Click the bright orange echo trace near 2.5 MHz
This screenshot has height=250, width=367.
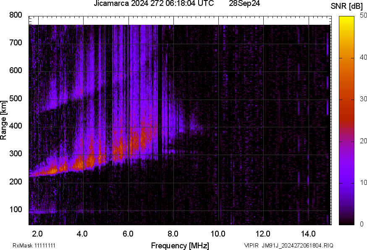coord(50,170)
